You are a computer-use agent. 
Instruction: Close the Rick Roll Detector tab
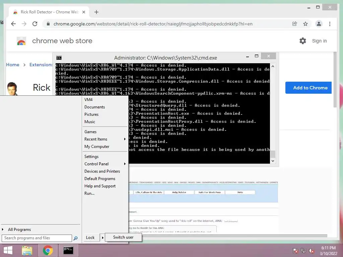tap(83, 12)
